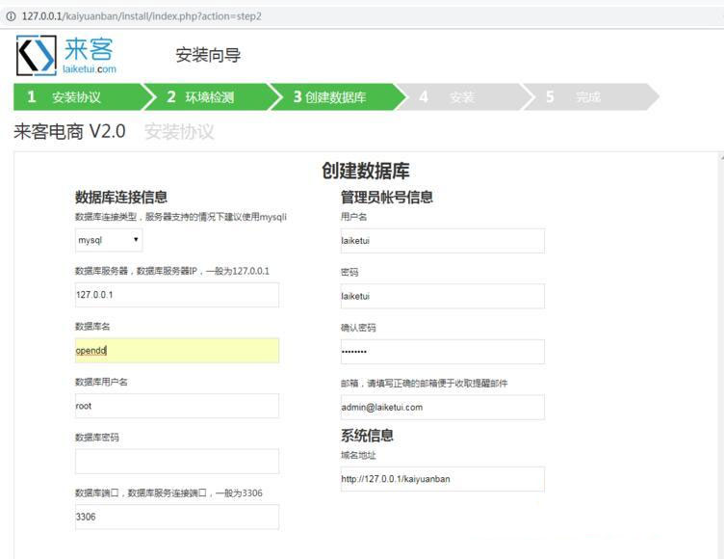
Task: Click the admin@laiketui.com email field
Action: (x=442, y=407)
